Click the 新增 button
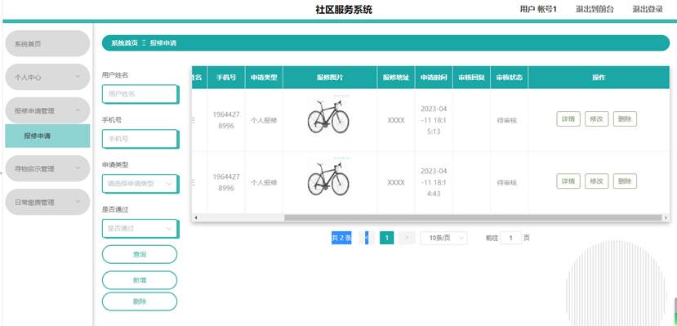Image resolution: width=677 pixels, height=326 pixels. [x=140, y=280]
